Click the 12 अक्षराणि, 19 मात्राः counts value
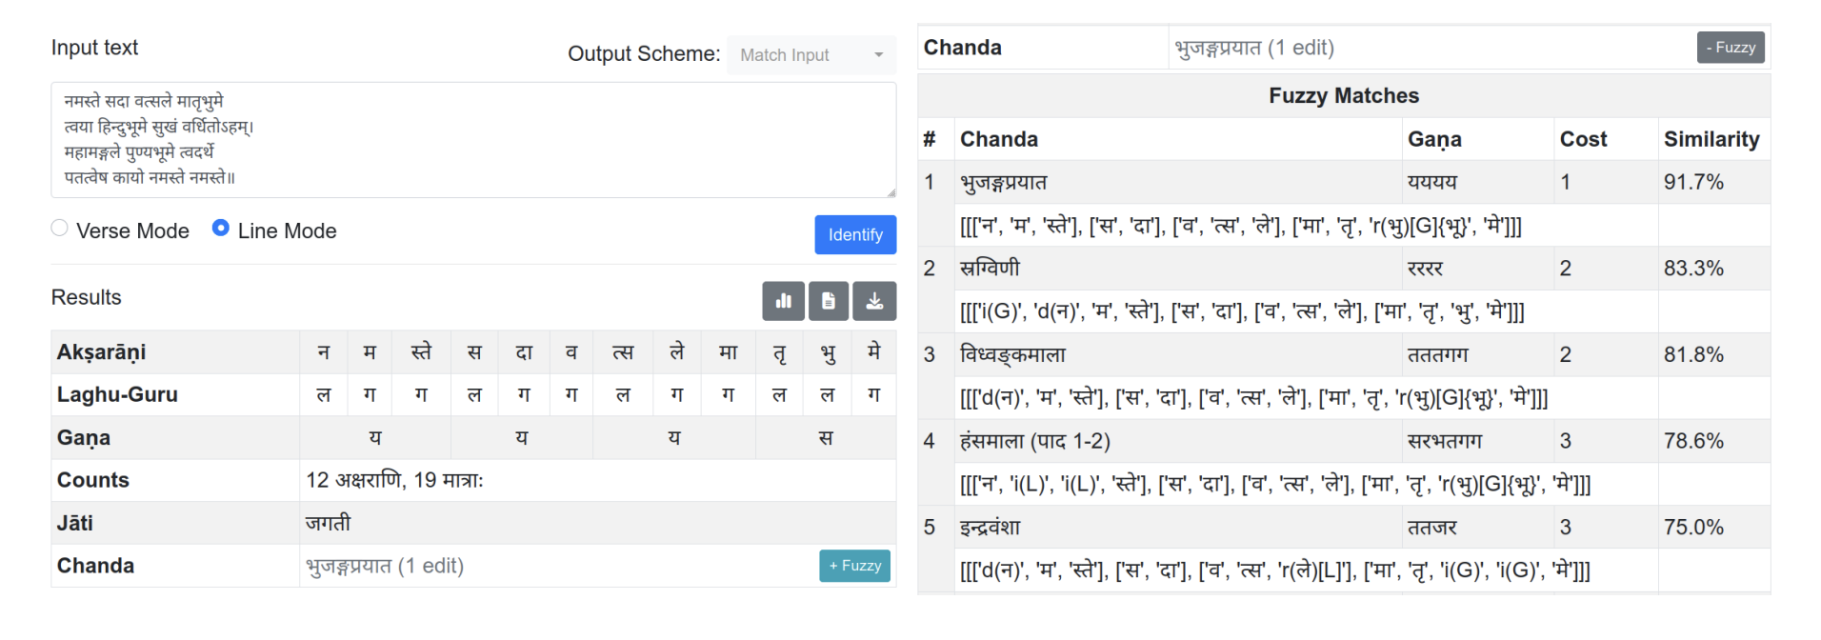Screen dimensions: 1821x640 [394, 480]
